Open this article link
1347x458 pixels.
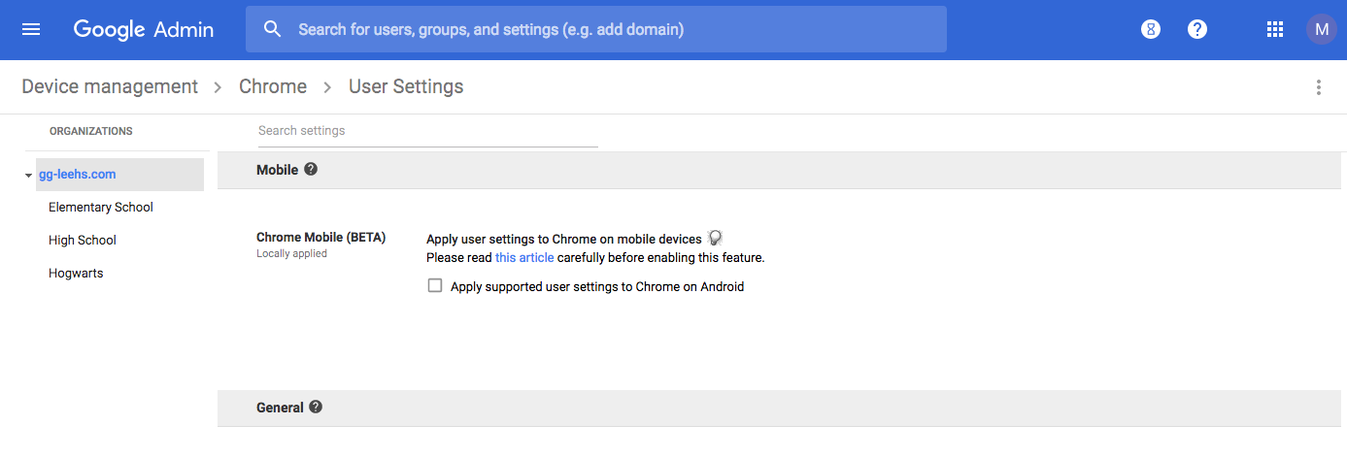(x=524, y=258)
